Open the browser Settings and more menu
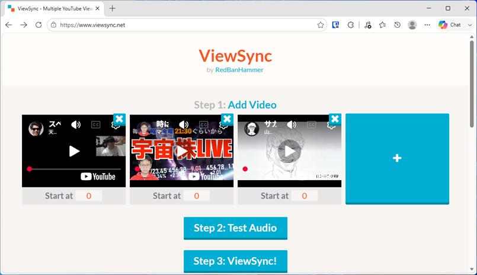This screenshot has width=477, height=275. pos(427,25)
